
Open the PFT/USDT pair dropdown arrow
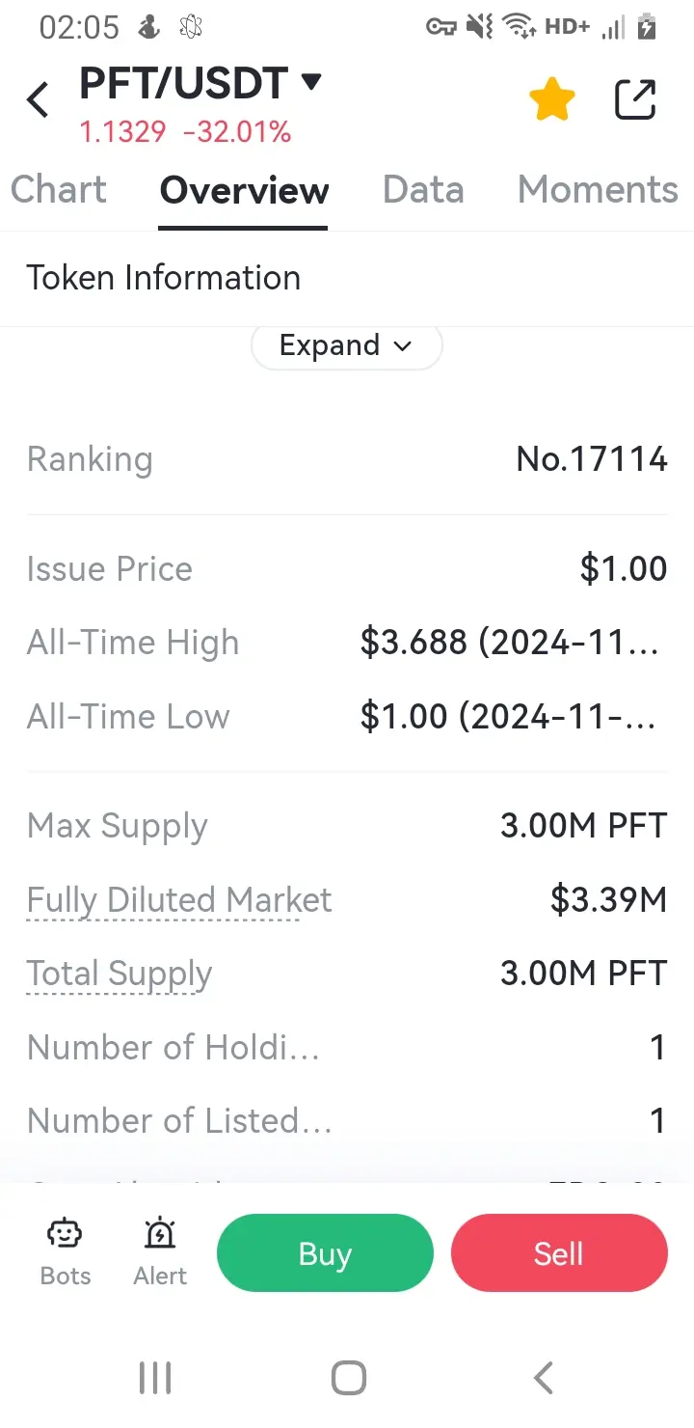pyautogui.click(x=310, y=82)
